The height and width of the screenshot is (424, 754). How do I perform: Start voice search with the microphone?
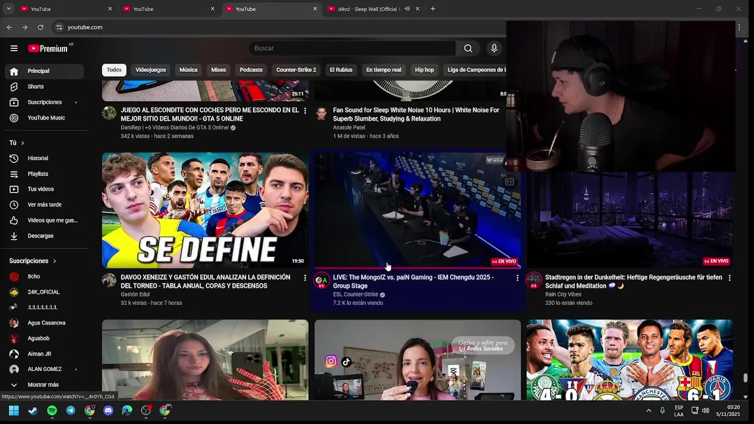[494, 48]
